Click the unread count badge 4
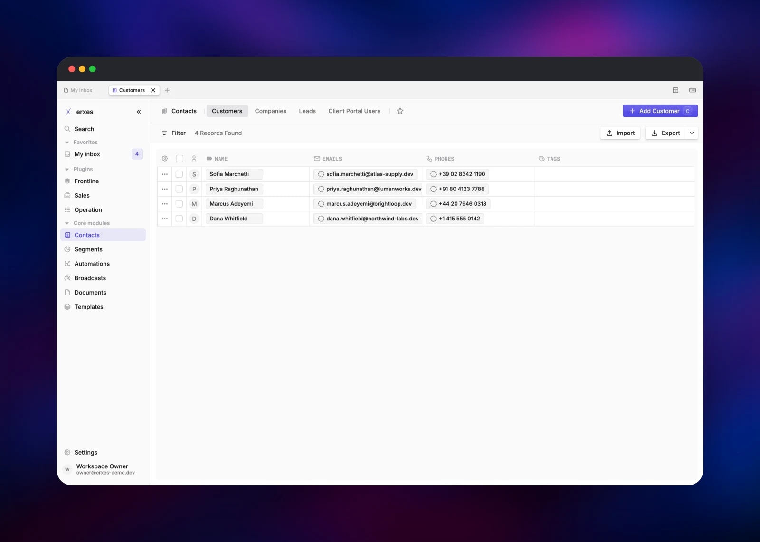The width and height of the screenshot is (760, 542). click(137, 154)
